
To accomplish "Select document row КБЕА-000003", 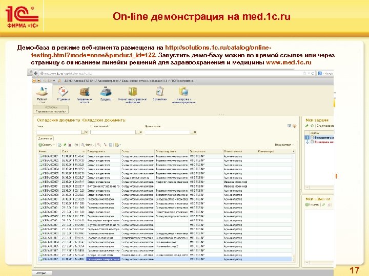I will coord(165,165).
